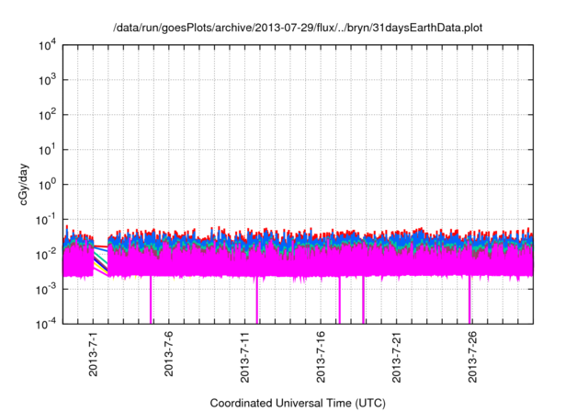The image size is (588, 412).
Task: Click the data gap lines after 2013-7-1
Action: pyautogui.click(x=100, y=261)
